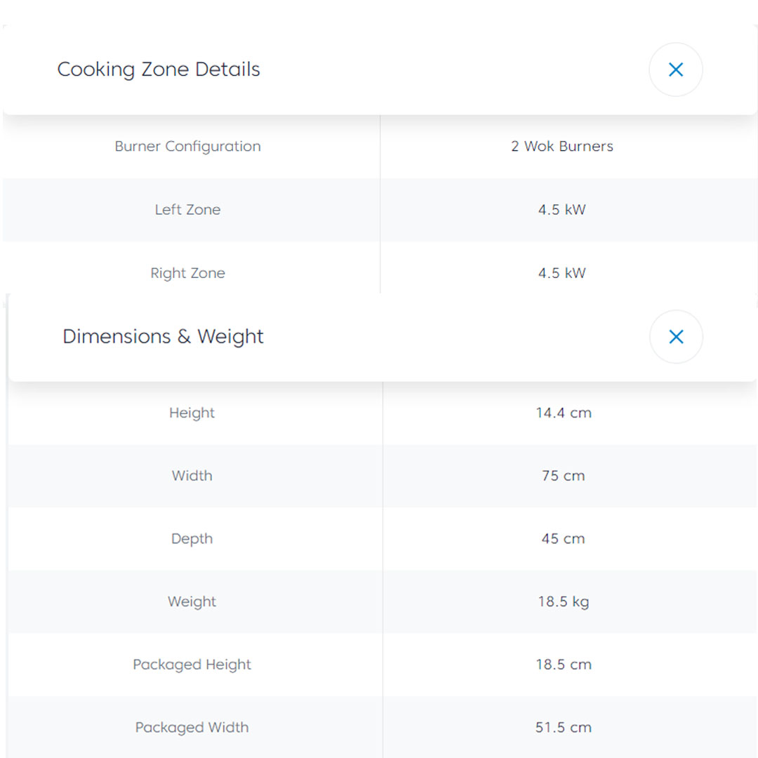Click the 4.5 kW value for Right Zone
758x758 pixels.
point(561,273)
